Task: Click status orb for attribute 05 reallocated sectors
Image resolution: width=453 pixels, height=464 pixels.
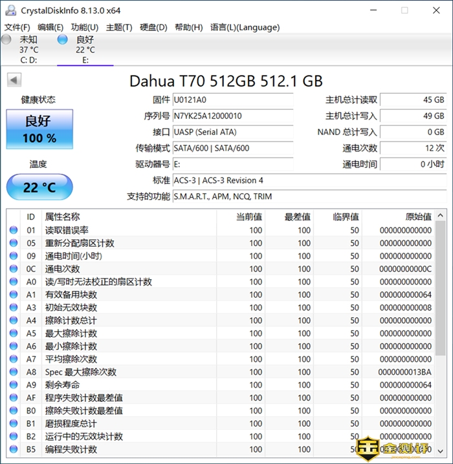Action: coord(14,243)
